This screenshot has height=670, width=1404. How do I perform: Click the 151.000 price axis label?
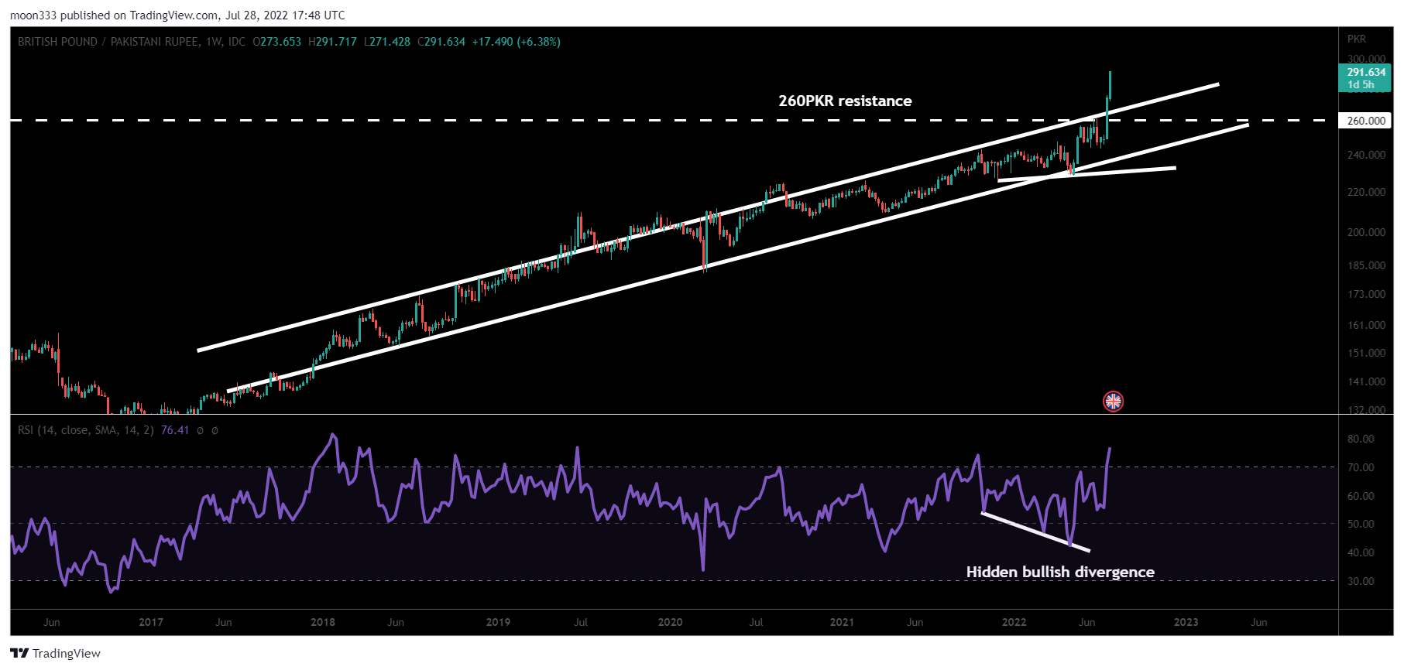click(x=1366, y=353)
